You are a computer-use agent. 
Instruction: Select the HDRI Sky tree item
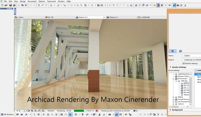pyautogui.click(x=184, y=81)
